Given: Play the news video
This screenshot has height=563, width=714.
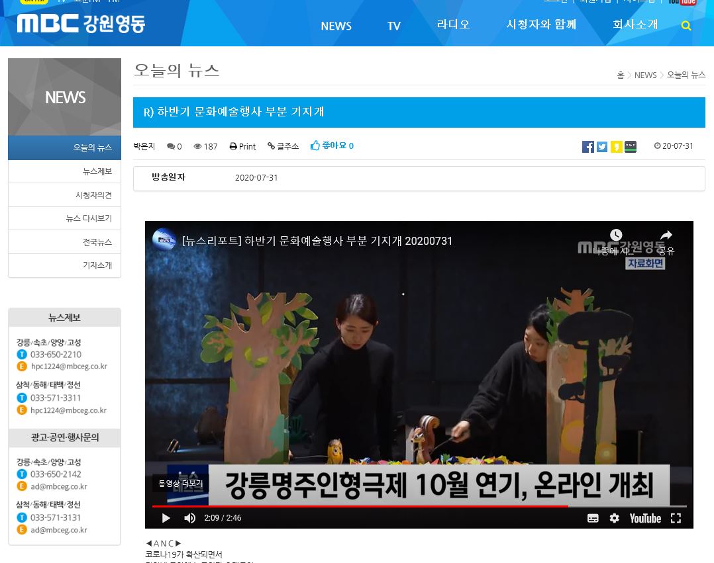Looking at the screenshot, I should (166, 518).
